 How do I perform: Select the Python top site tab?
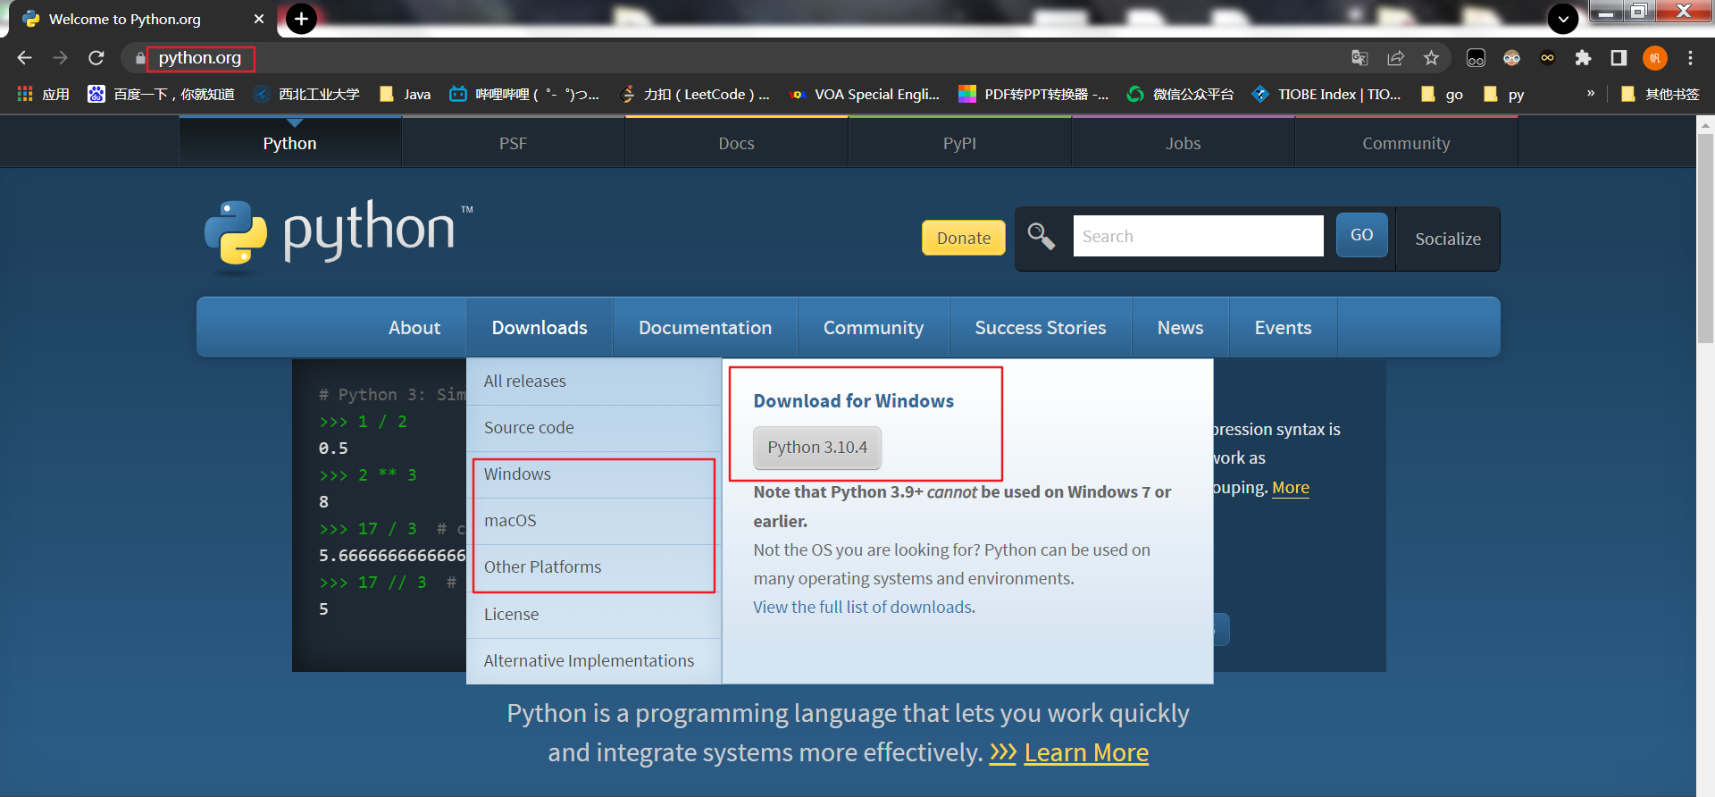(289, 143)
